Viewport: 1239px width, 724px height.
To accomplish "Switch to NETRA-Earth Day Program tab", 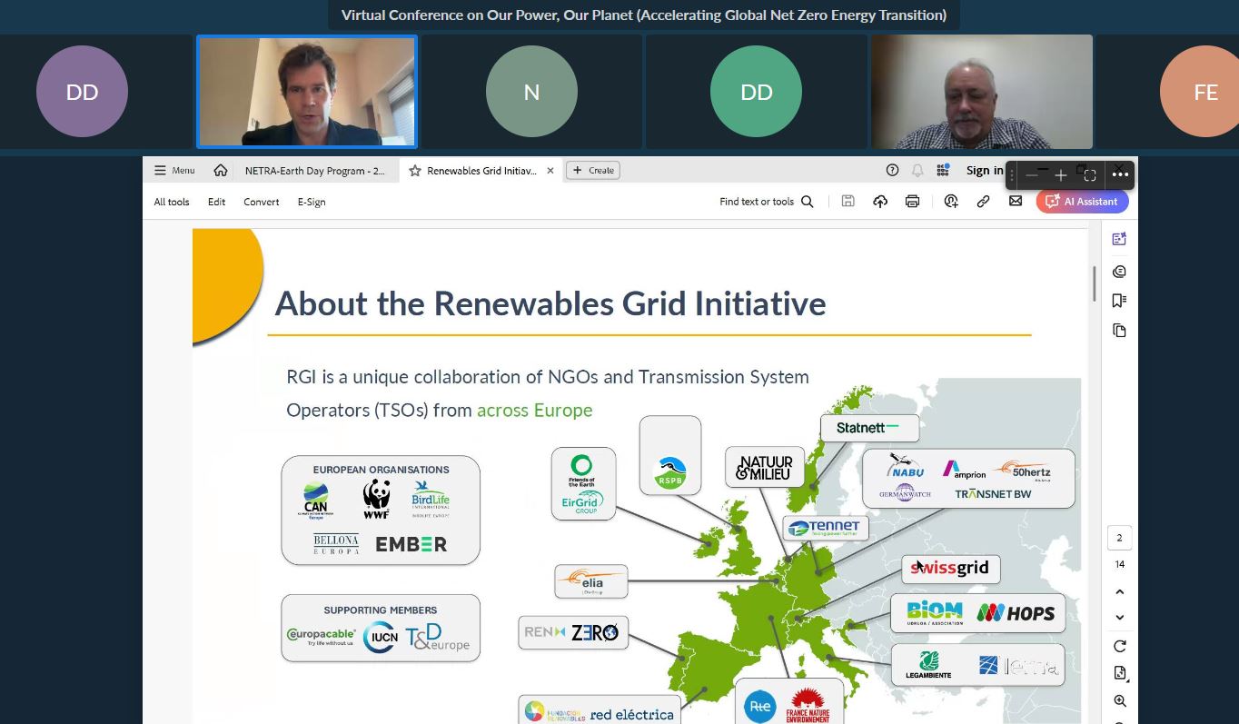I will pyautogui.click(x=314, y=171).
